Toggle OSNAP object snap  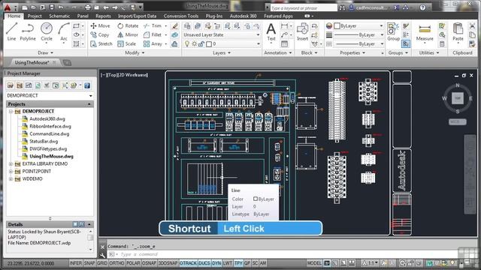click(x=150, y=263)
